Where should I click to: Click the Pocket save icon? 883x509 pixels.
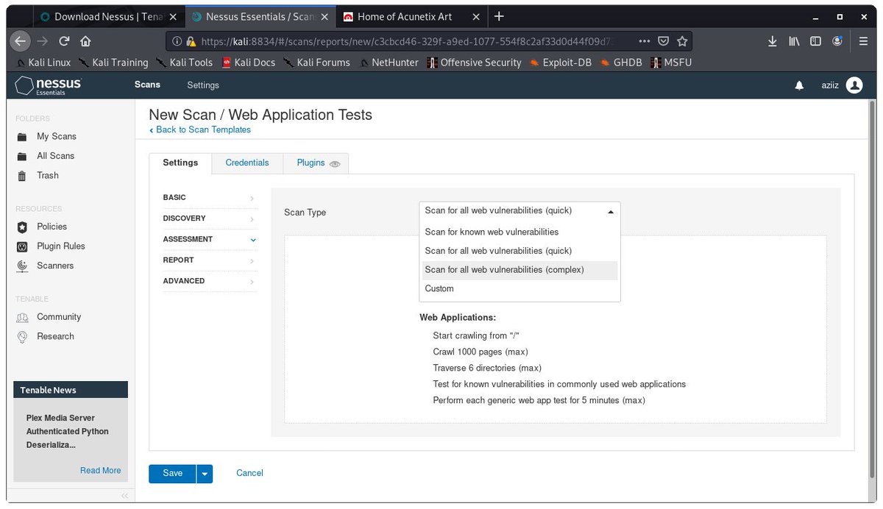[663, 41]
